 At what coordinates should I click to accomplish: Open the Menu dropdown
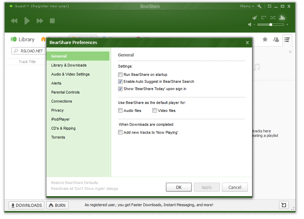(x=247, y=6)
